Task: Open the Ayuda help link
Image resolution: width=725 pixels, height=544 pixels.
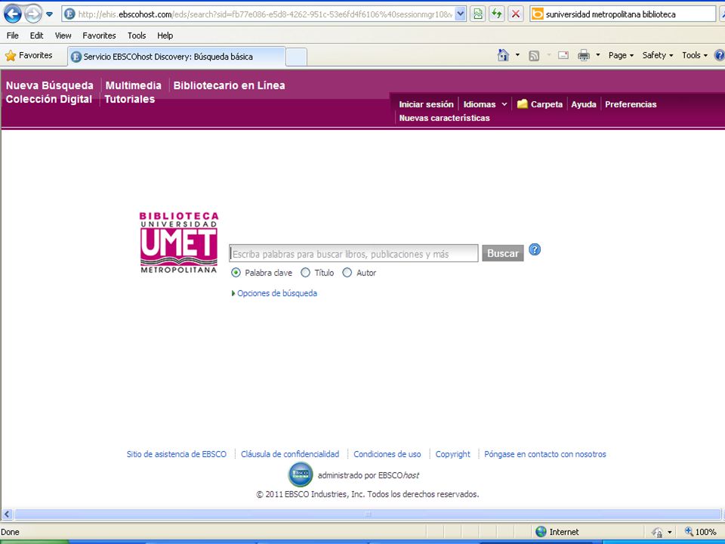Action: click(584, 104)
